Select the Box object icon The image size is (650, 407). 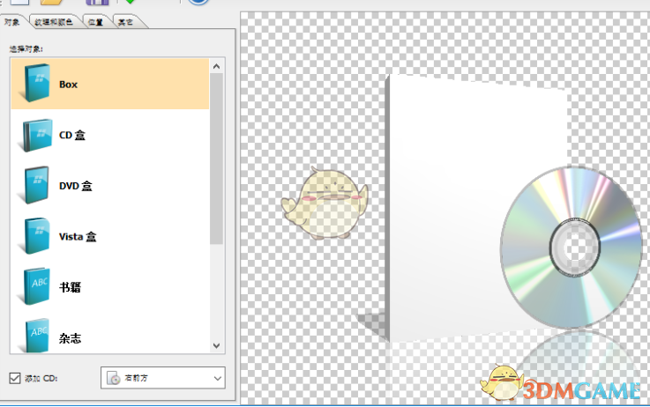[38, 85]
